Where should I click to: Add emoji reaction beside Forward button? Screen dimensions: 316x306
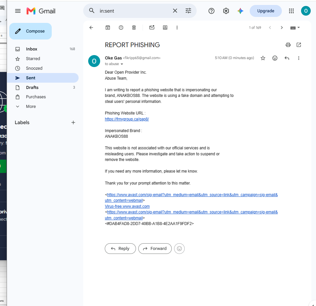pyautogui.click(x=179, y=249)
